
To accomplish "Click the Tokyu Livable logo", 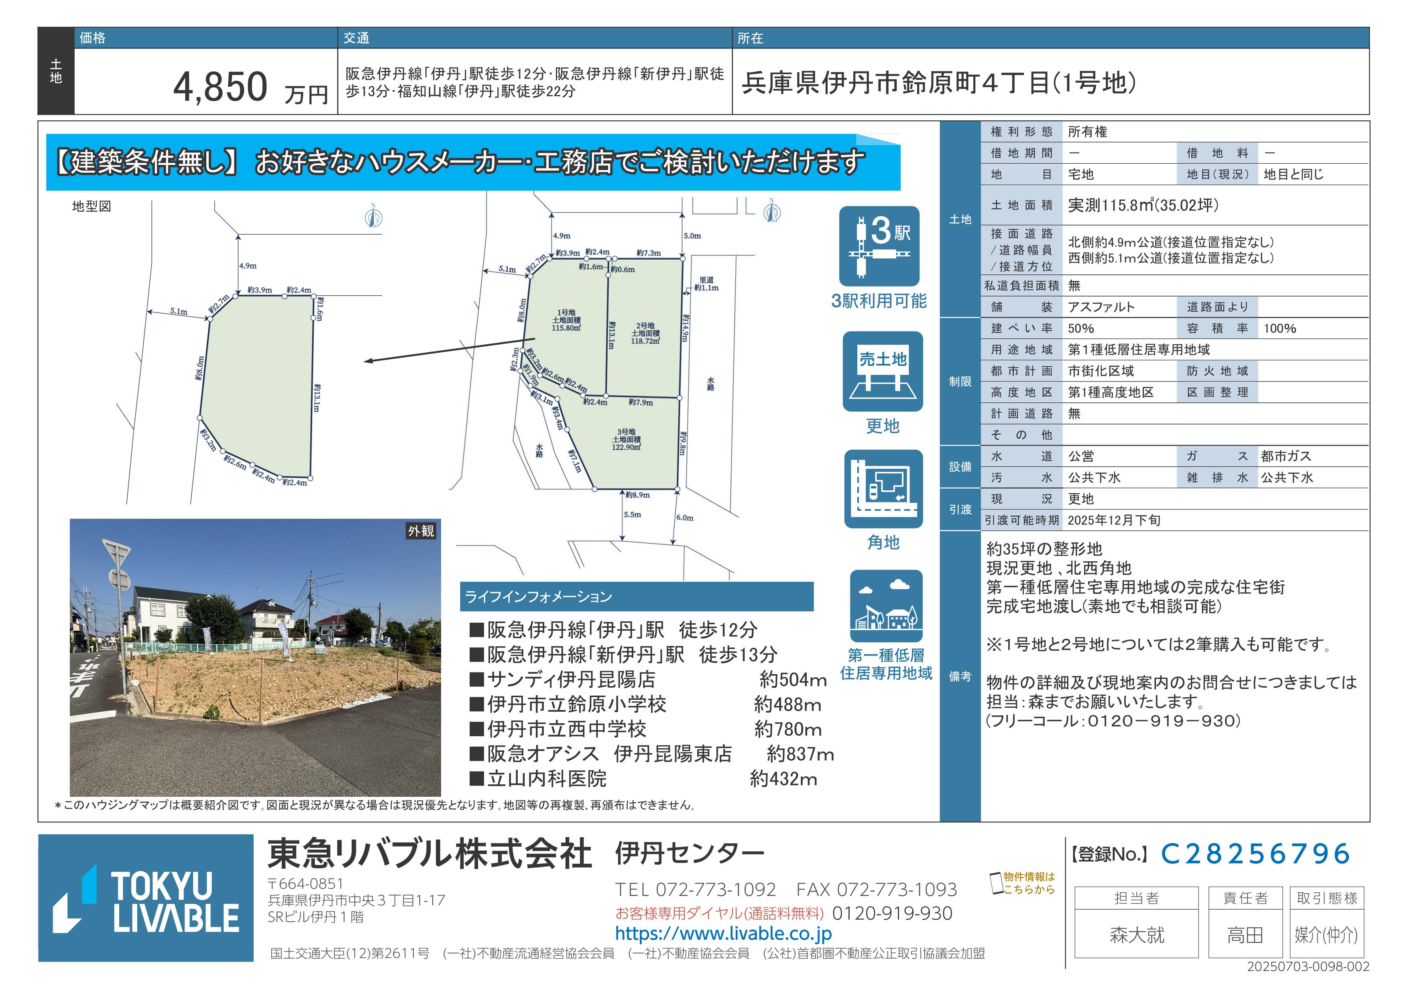I will [x=146, y=898].
